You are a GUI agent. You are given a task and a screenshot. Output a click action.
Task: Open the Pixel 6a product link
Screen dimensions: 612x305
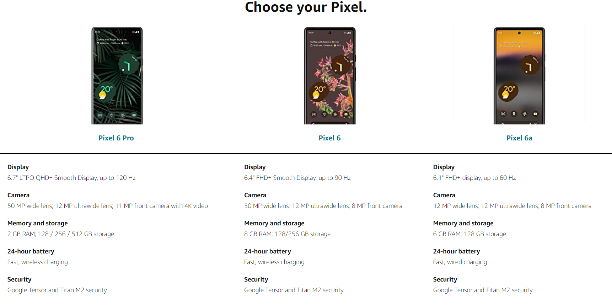tap(519, 138)
